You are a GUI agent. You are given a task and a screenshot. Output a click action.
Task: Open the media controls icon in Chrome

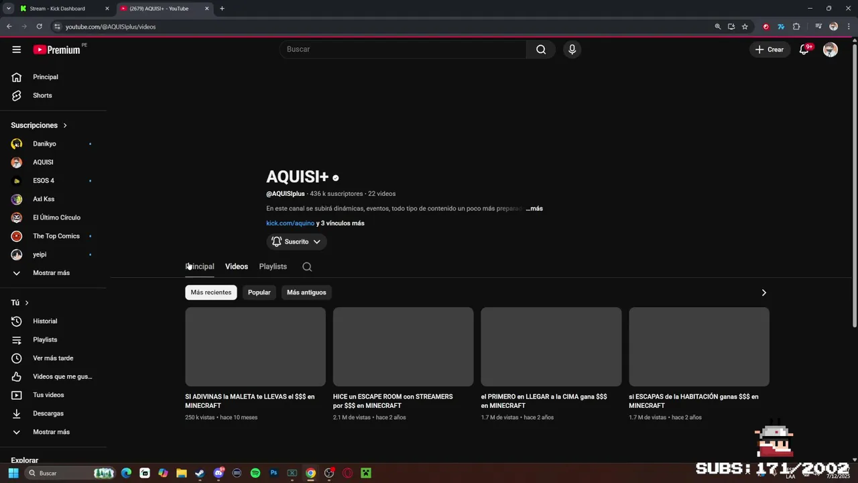818,27
